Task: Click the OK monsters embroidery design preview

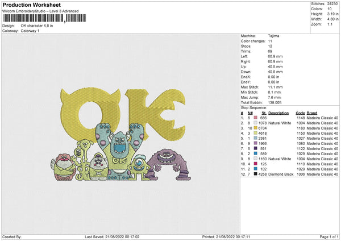Action: pyautogui.click(x=121, y=135)
